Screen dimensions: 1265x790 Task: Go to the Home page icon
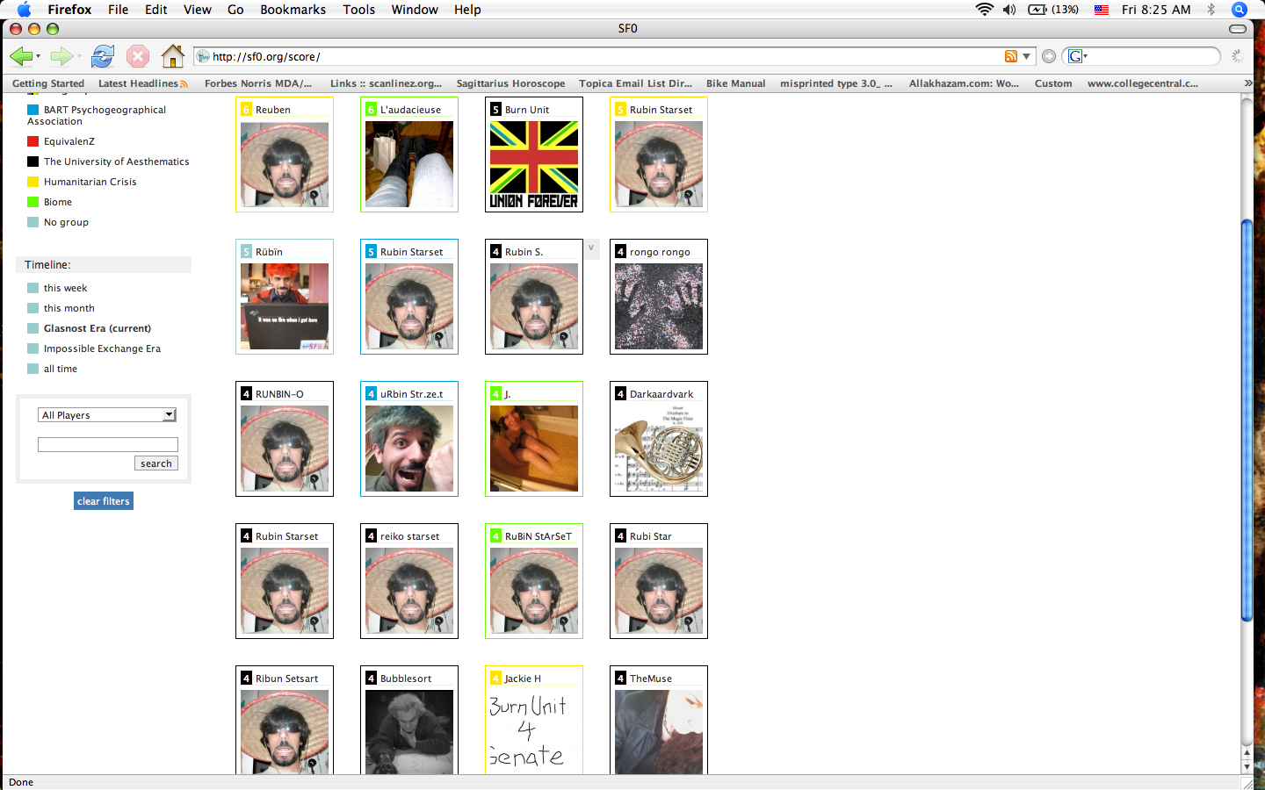point(173,57)
